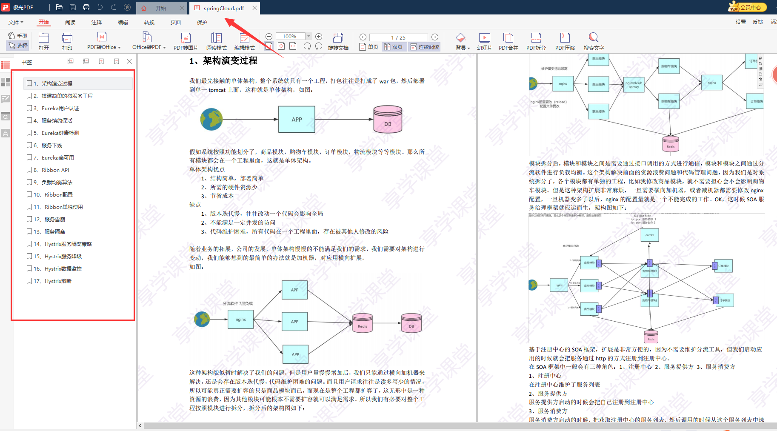This screenshot has height=431, width=777.
Task: Switch to 阅读 ribbon tab
Action: [x=70, y=22]
